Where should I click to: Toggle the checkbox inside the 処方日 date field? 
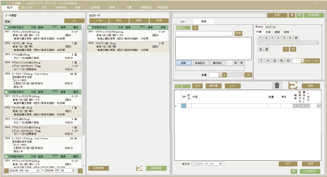[193, 164]
